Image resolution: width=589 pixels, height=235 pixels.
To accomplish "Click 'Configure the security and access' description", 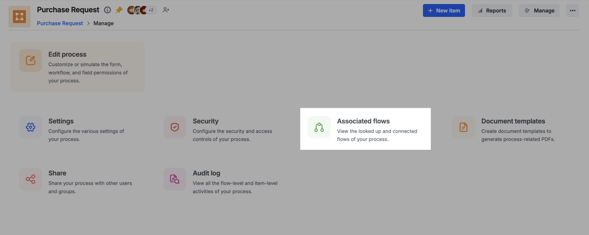I will (x=233, y=131).
